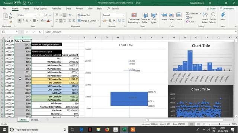Click Page Layout view icon in status bar

[x=198, y=124]
